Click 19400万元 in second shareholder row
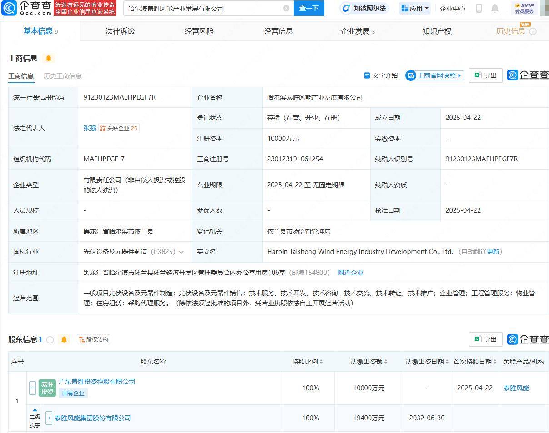The image size is (549, 433). (369, 418)
